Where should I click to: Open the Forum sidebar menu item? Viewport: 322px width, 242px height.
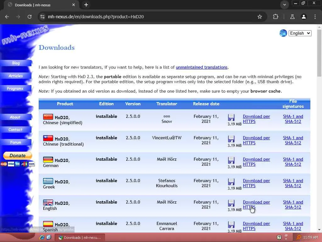[16, 142]
